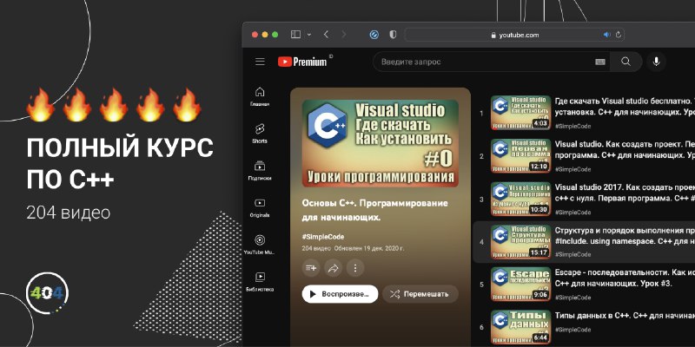Screen dimensions: 695x347
Task: Click #SimpleCode under the Escape video
Action: click(x=573, y=298)
